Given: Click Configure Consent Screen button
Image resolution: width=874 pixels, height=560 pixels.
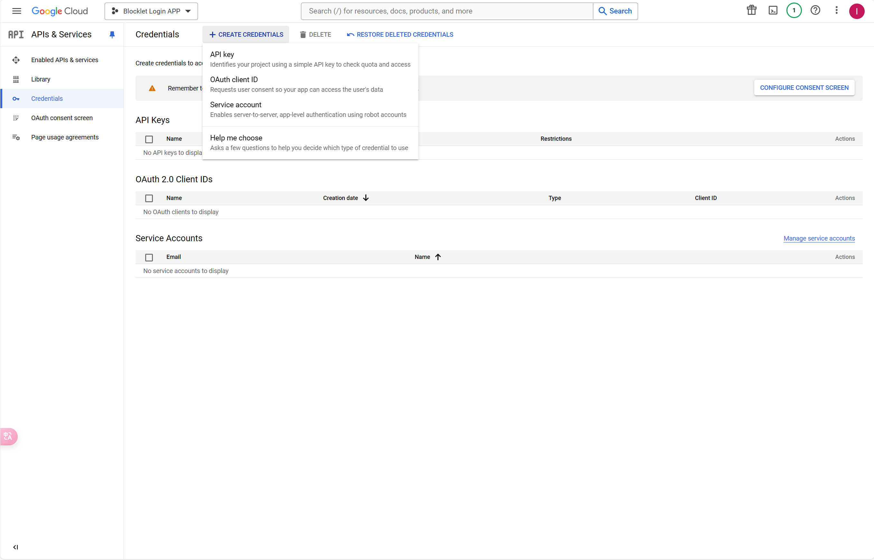Looking at the screenshot, I should 804,88.
